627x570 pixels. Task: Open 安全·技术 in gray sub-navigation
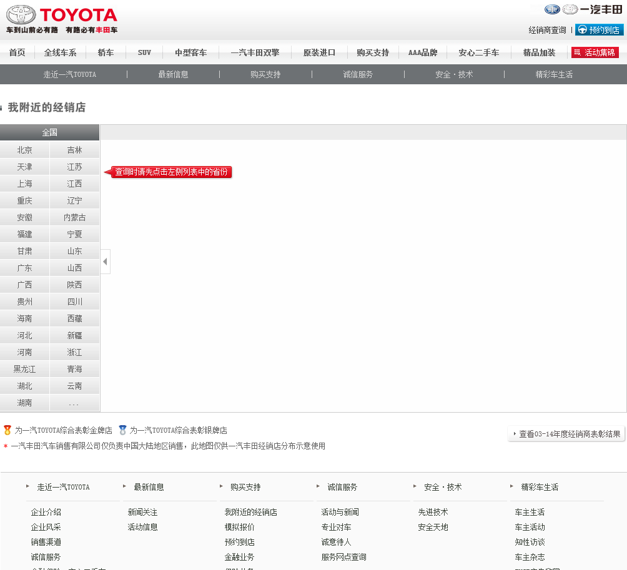pos(454,74)
